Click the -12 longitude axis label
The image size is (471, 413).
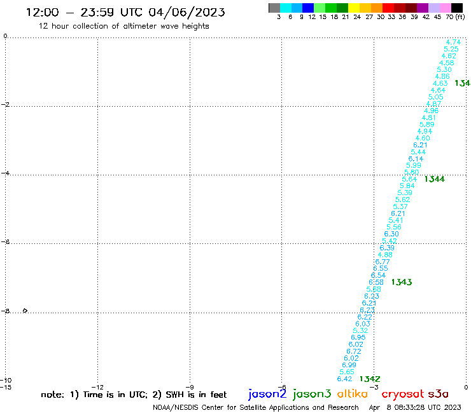(x=97, y=387)
